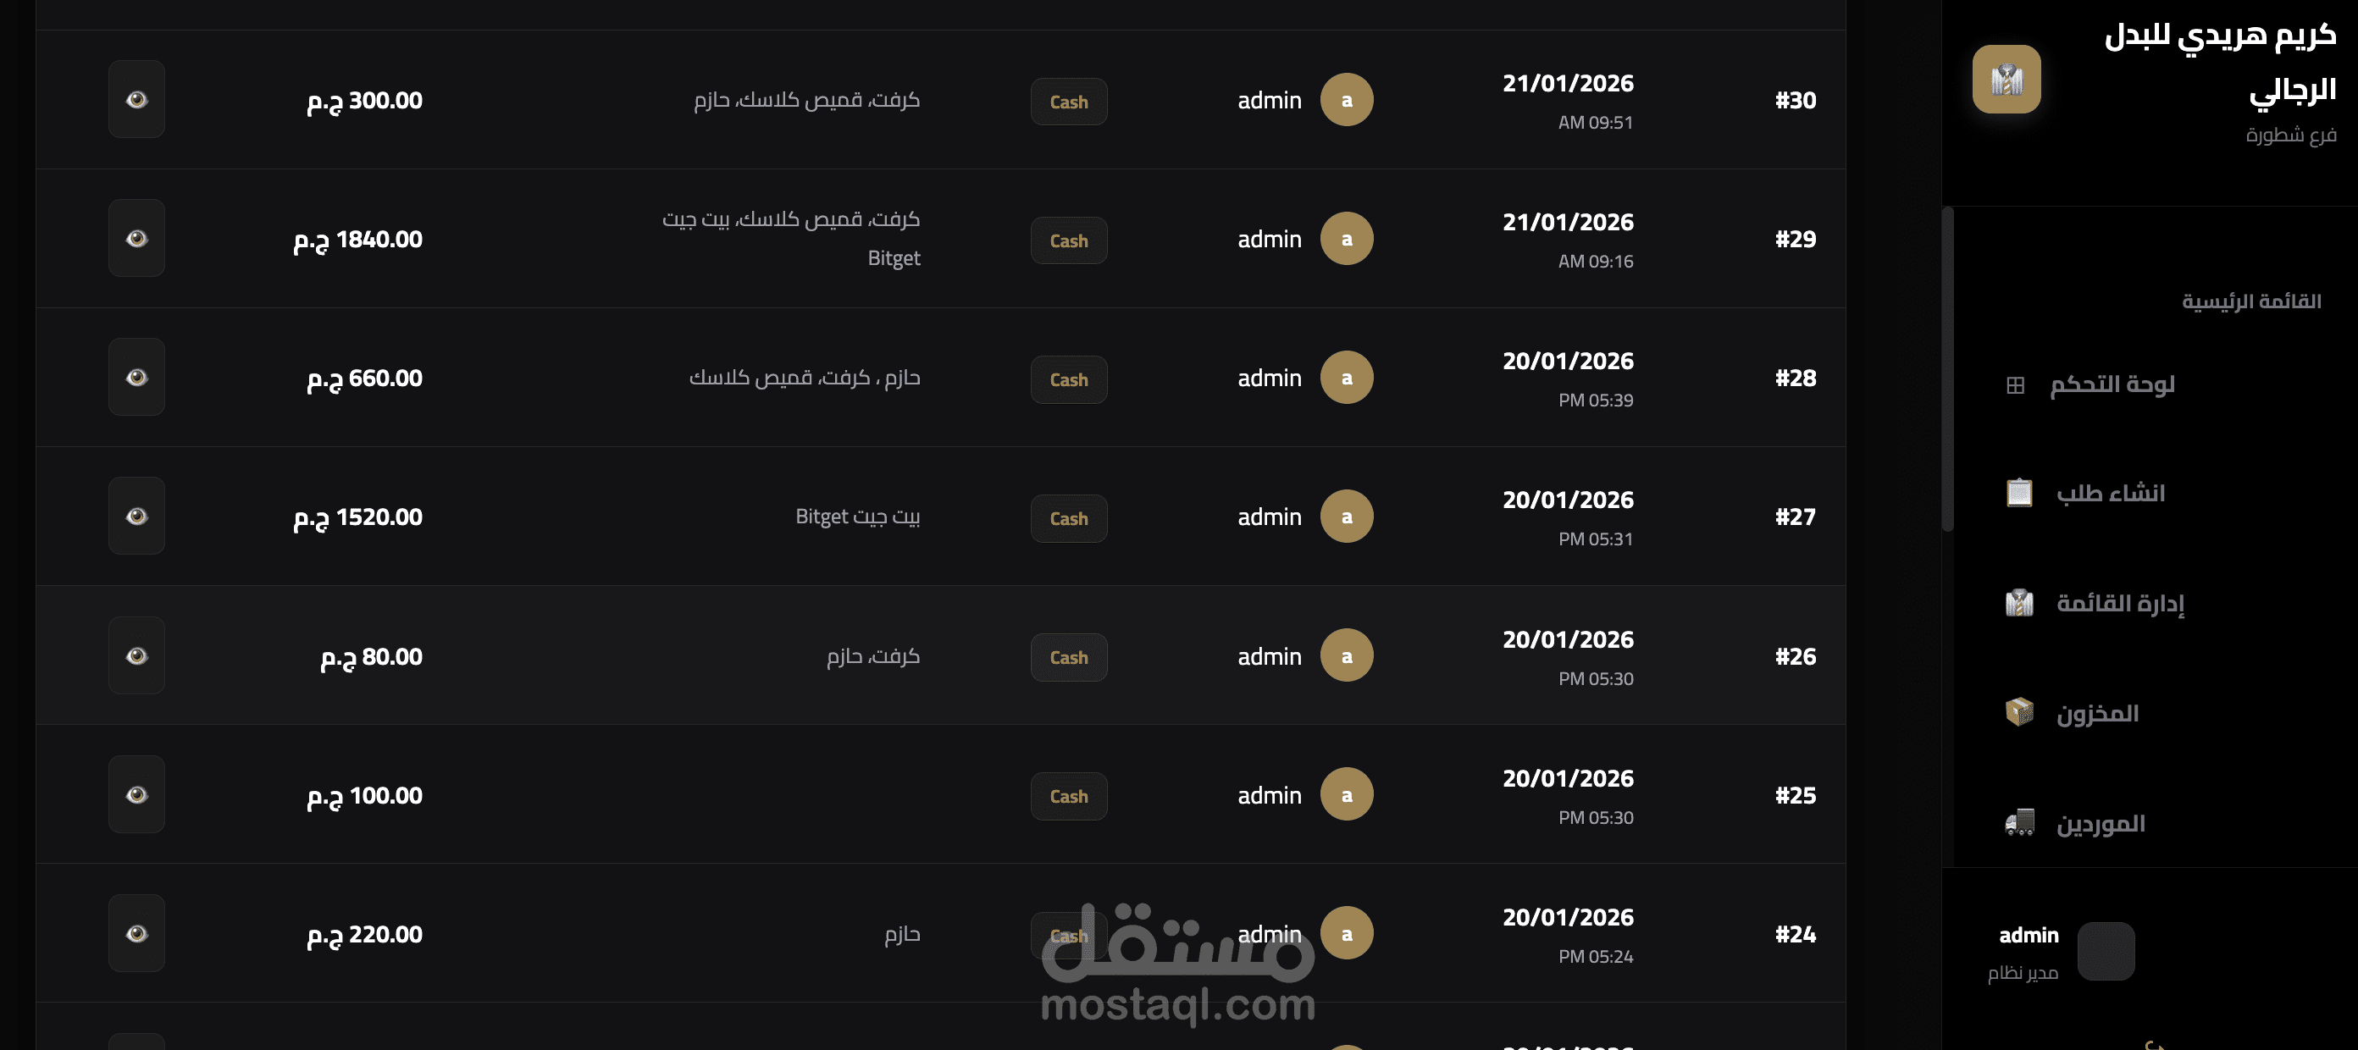Click eye button on order #28 row
2358x1050 pixels.
pos(136,378)
